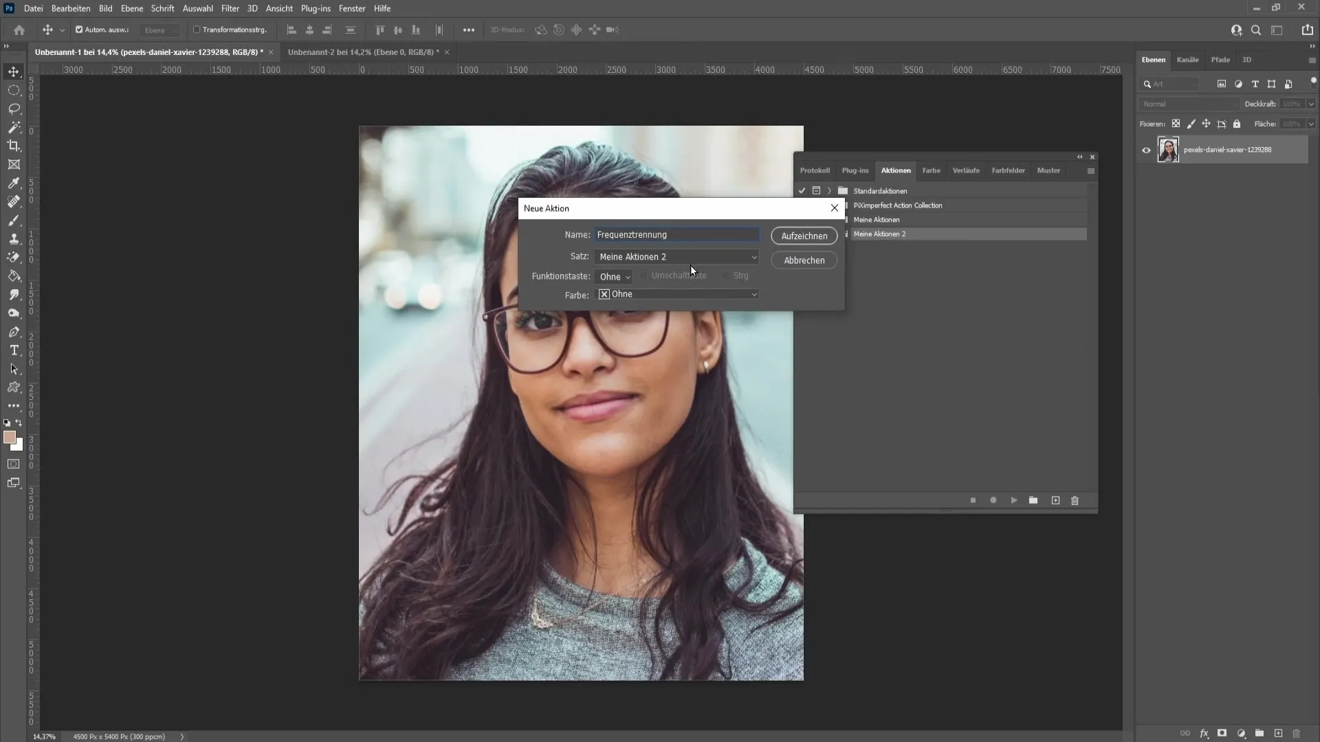Delete layer trash icon in Ebenen panel
Screen dimensions: 1320x742
(1297, 733)
